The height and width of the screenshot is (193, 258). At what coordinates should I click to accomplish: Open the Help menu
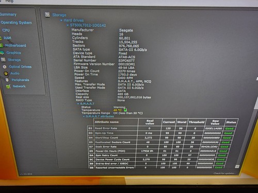[x=9, y=1]
